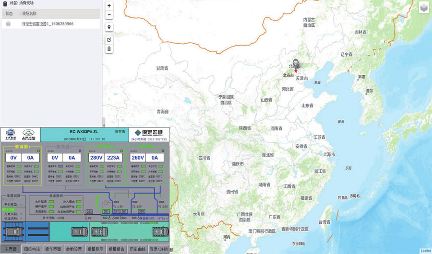Image resolution: width=432 pixels, height=254 pixels.
Task: Go to the 参数设置 tab
Action: 74,249
